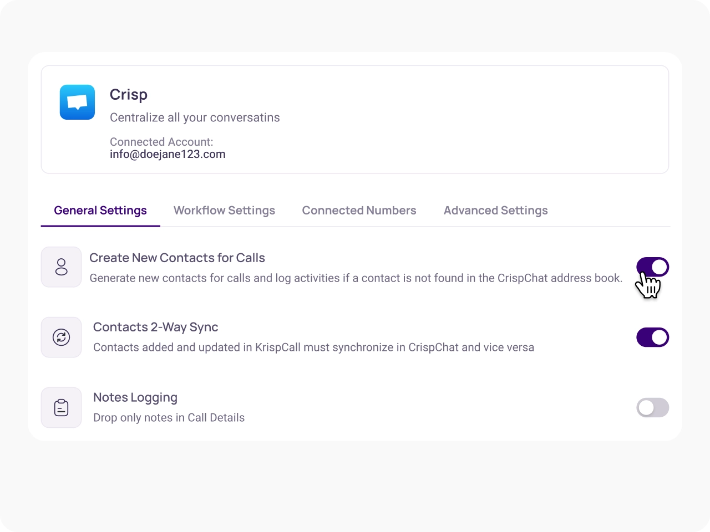Click the description about CrispChat address book
Screen dimensions: 710x532
tap(356, 278)
